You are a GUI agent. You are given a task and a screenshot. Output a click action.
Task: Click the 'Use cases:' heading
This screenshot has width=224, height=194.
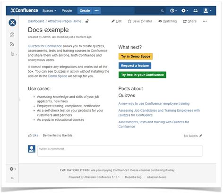[39, 89]
